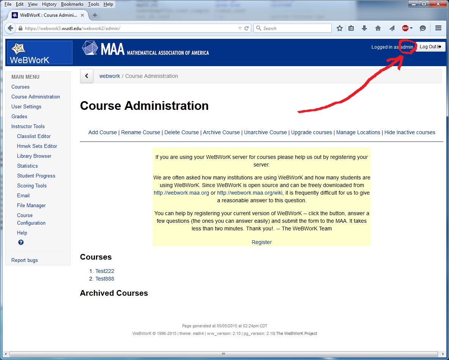Click the reload page icon in address bar
Screen dimensions: 449x360
coord(246,28)
